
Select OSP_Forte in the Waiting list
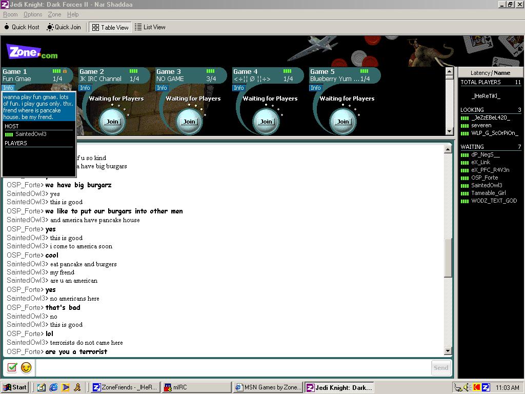(x=484, y=178)
